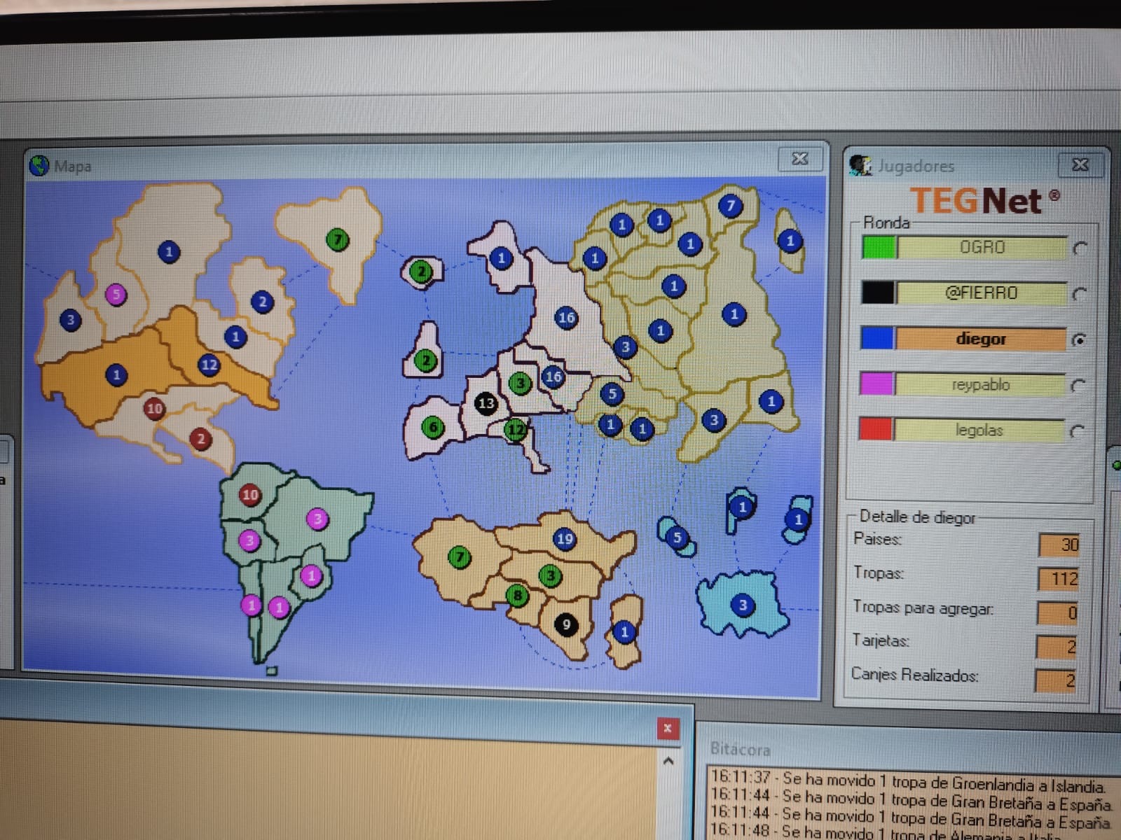The image size is (1121, 840).
Task: Click the green OGRO color swatch
Action: point(879,247)
